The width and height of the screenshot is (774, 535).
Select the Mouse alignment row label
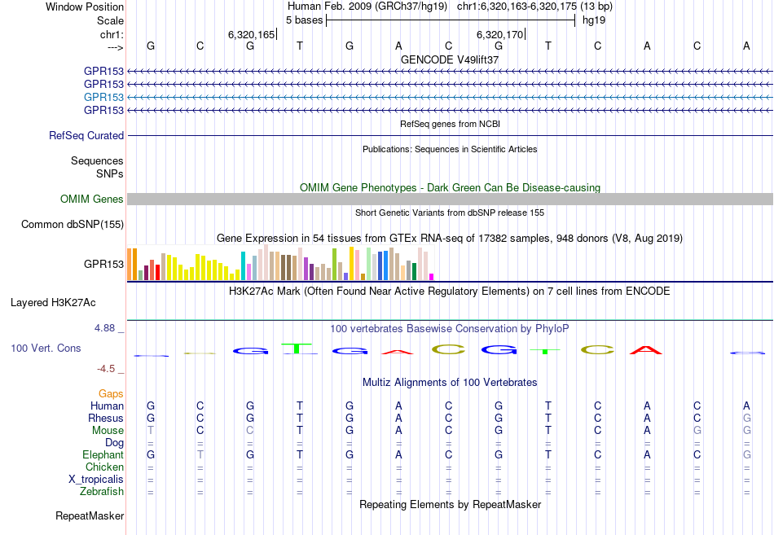point(108,431)
